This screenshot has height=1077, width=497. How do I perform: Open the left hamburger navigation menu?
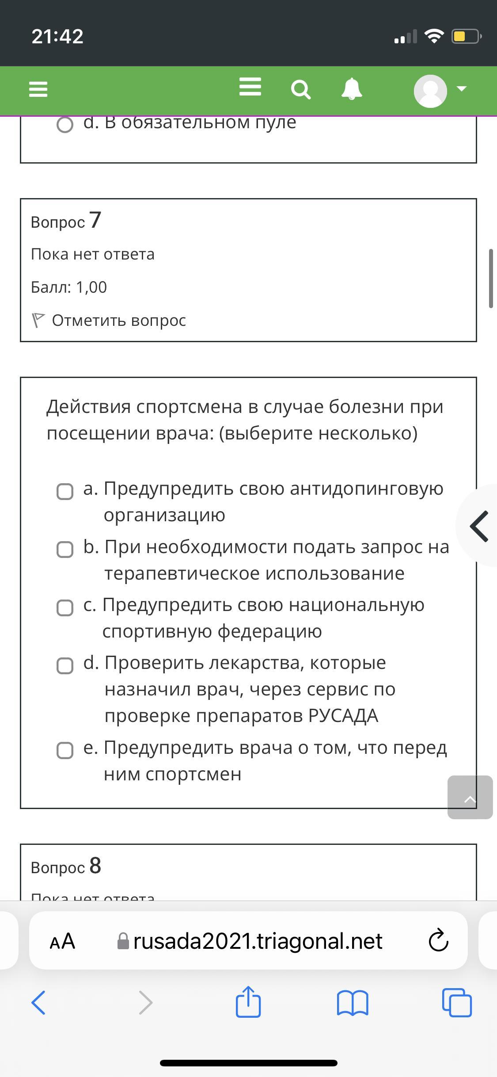click(x=38, y=89)
